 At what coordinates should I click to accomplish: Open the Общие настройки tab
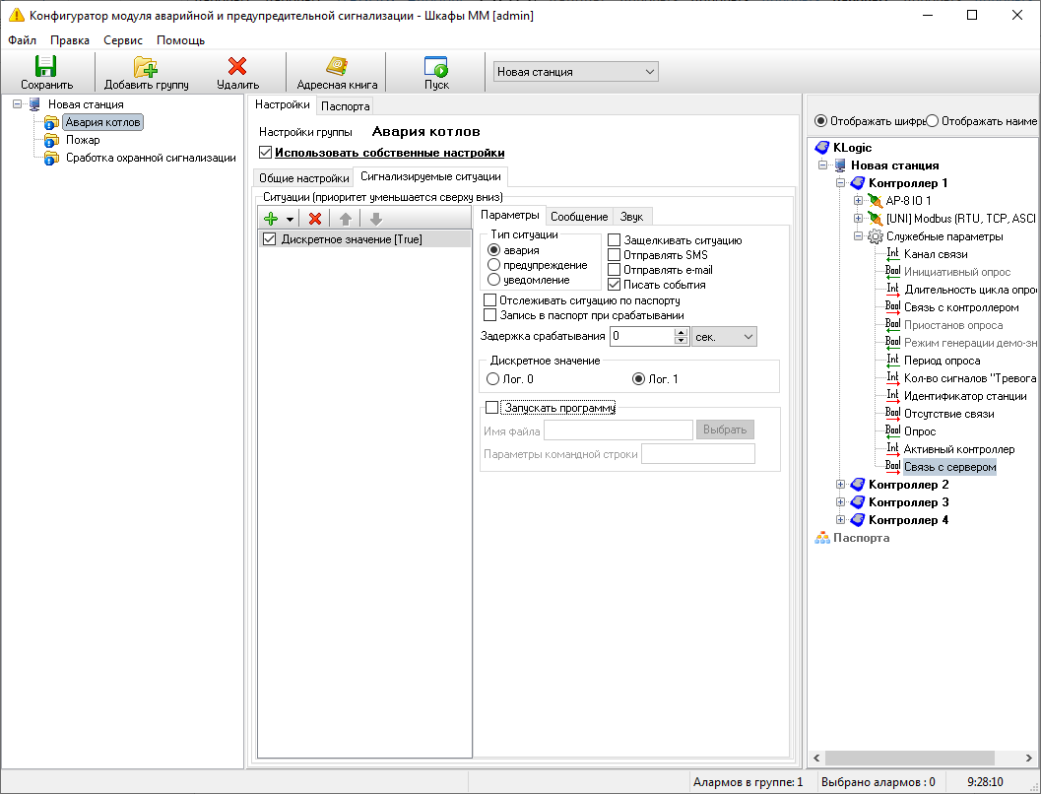pyautogui.click(x=303, y=178)
